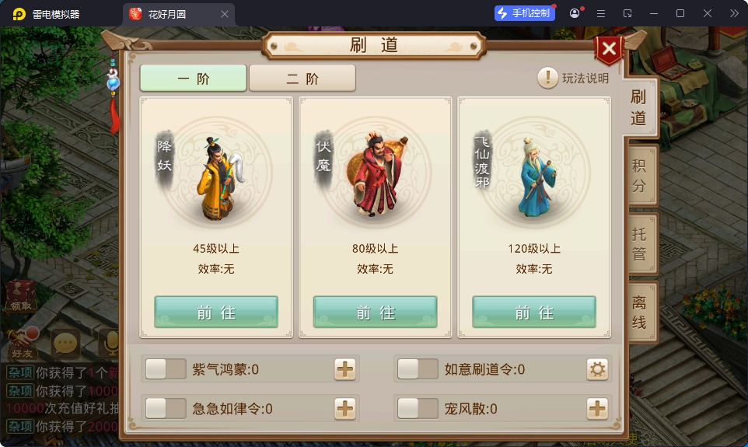Open the emulator account profile icon

click(x=575, y=13)
